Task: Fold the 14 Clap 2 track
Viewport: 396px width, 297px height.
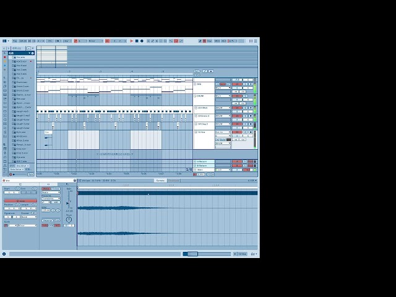Action: [x=196, y=124]
